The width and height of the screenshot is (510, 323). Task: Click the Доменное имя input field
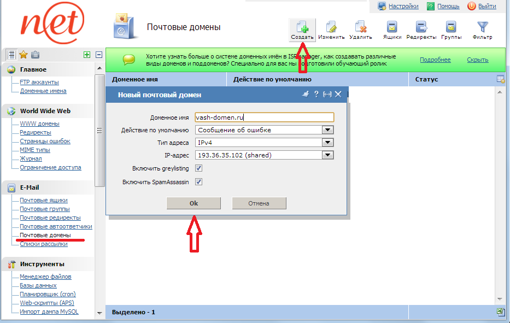[x=264, y=118]
